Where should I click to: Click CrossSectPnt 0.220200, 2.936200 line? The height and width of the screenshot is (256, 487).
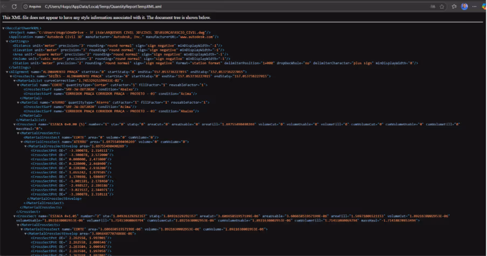point(71,167)
